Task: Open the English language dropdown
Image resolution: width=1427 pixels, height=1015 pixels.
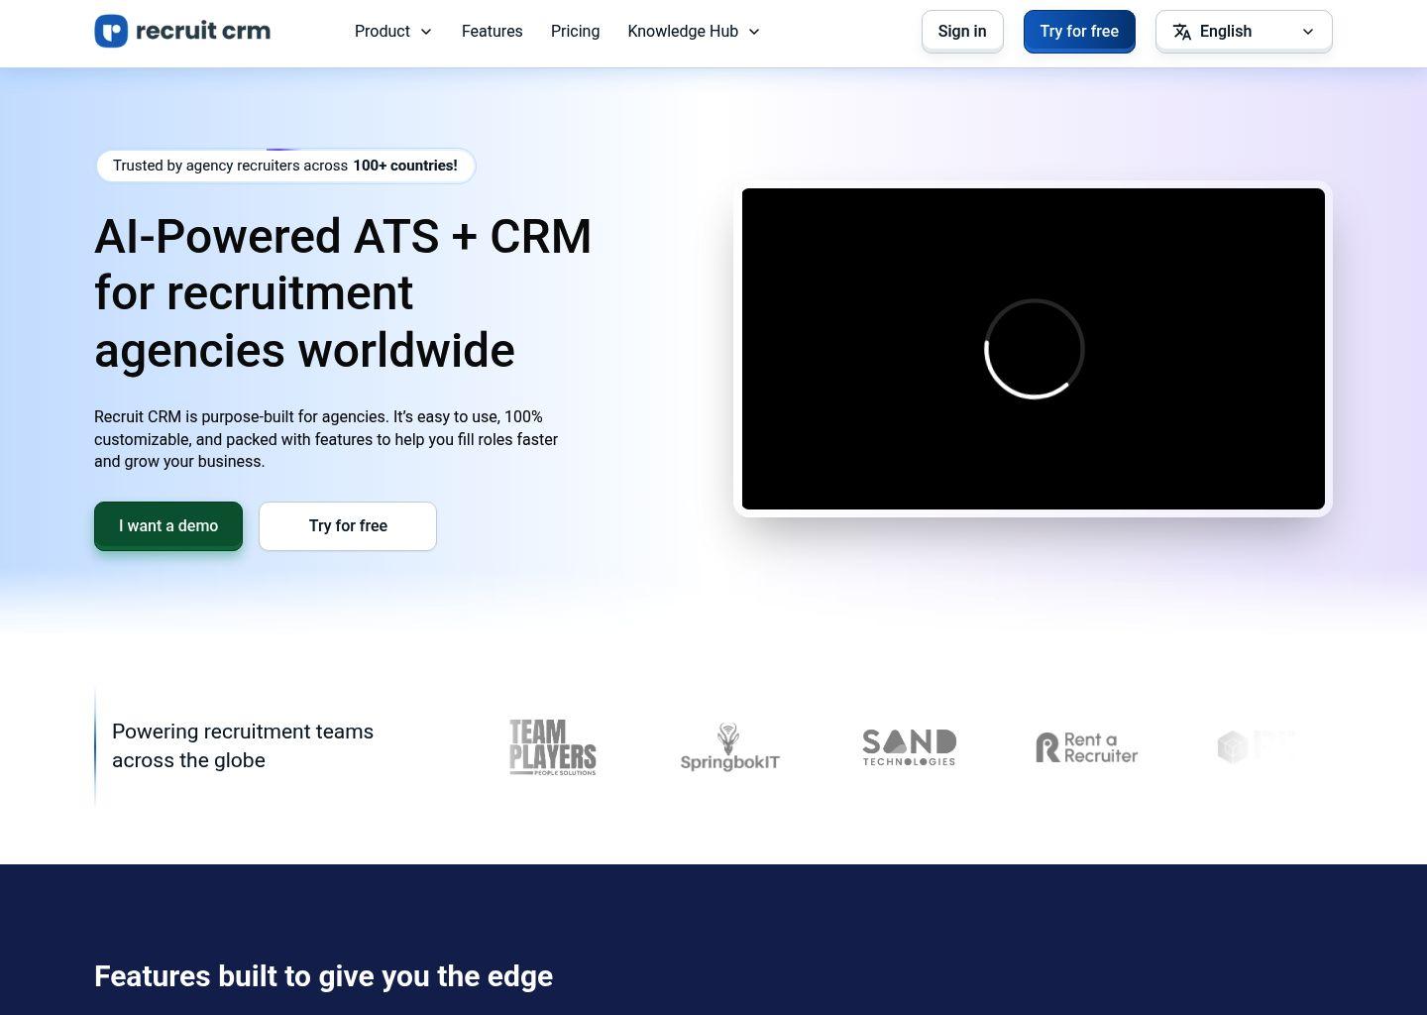Action: [x=1244, y=31]
